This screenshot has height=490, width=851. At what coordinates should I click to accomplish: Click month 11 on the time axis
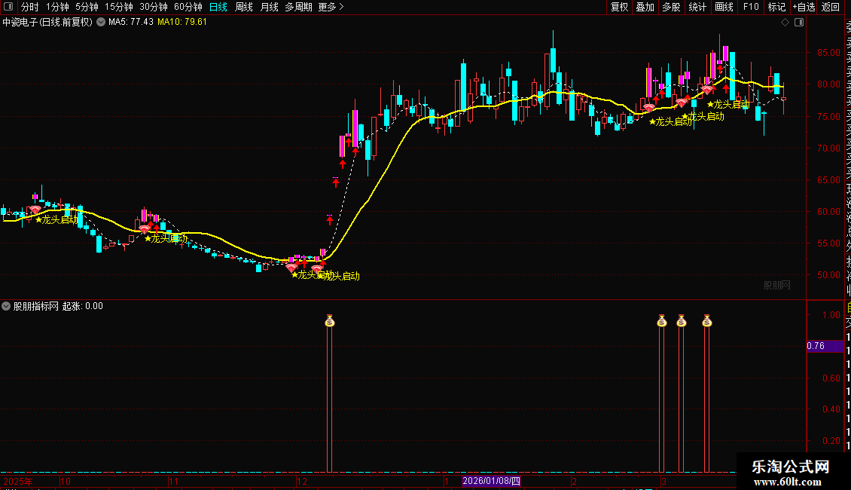pyautogui.click(x=173, y=481)
